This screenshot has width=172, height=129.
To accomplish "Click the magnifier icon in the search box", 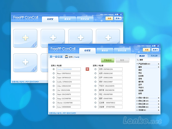I will click(x=138, y=60).
